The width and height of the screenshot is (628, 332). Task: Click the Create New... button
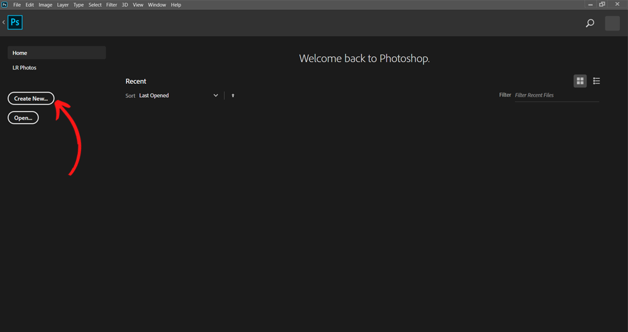pyautogui.click(x=31, y=98)
